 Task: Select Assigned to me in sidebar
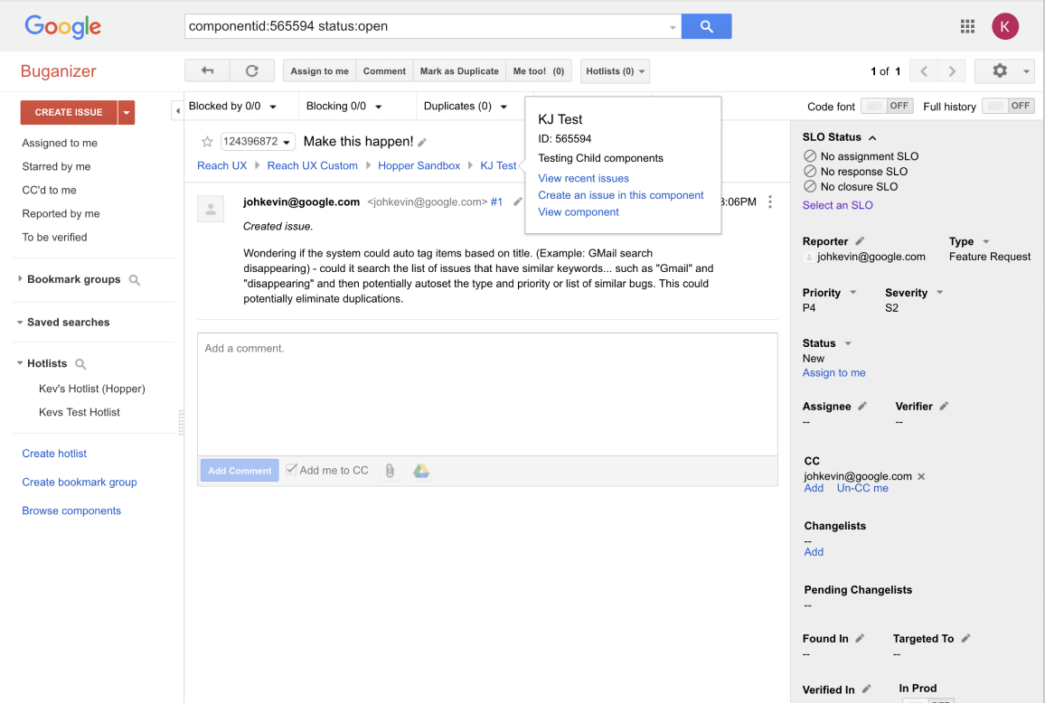pos(60,143)
